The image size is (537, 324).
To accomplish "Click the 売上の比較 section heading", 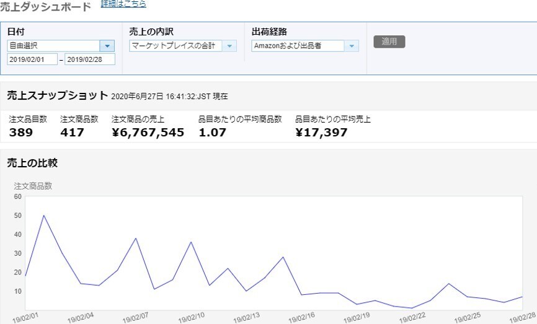I will click(32, 163).
